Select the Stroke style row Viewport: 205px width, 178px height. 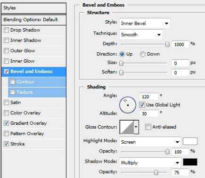(34, 144)
